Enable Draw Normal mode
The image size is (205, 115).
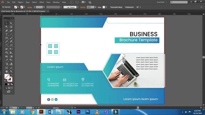6,88
